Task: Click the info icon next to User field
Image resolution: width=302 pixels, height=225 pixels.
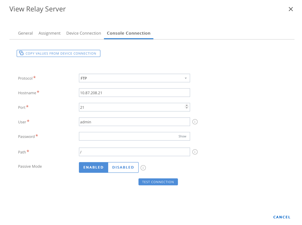Action: (195, 122)
